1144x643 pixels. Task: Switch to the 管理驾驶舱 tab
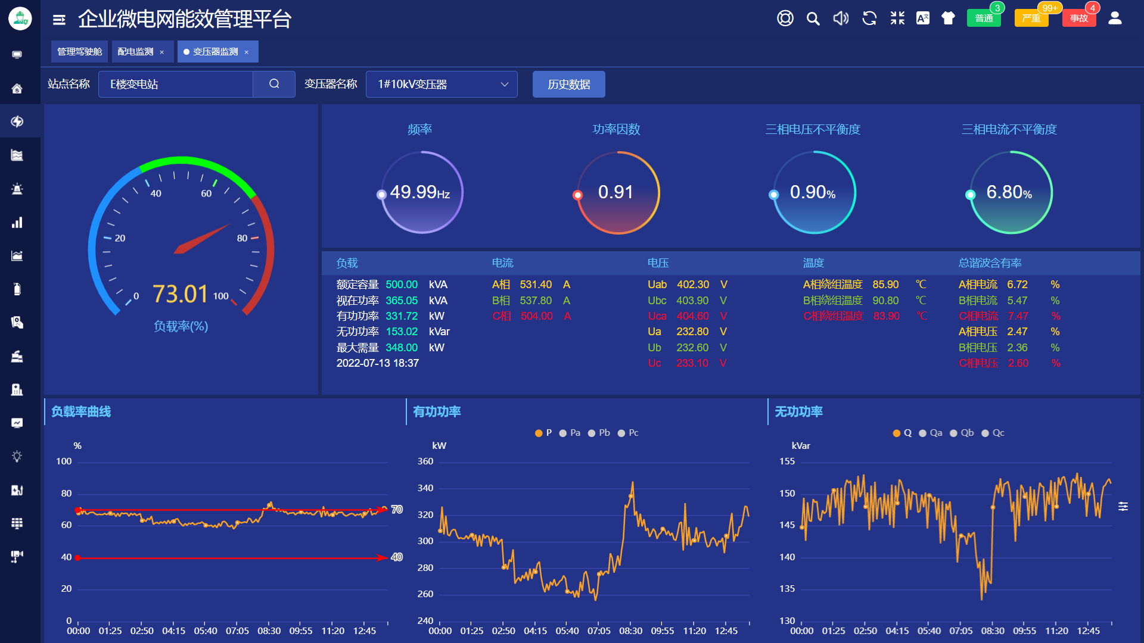click(79, 52)
